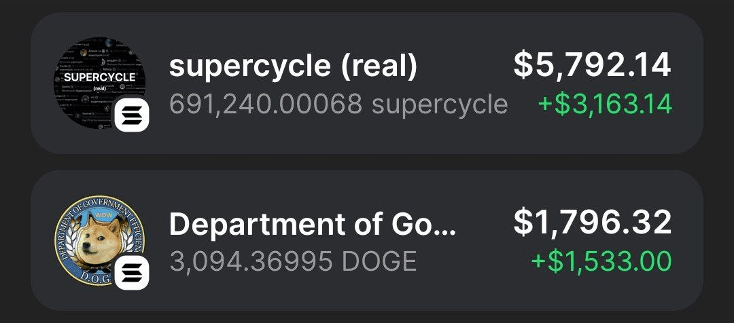734x323 pixels.
Task: View the +$3,163.14 profit figure
Action: click(x=605, y=104)
